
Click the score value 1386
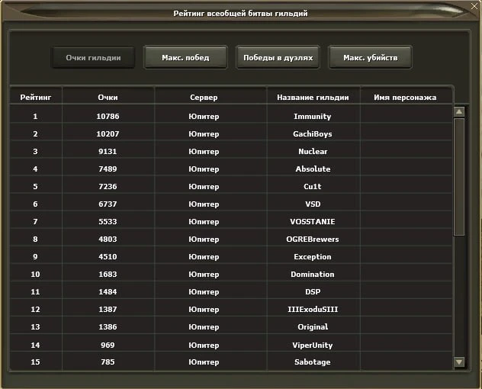point(108,327)
